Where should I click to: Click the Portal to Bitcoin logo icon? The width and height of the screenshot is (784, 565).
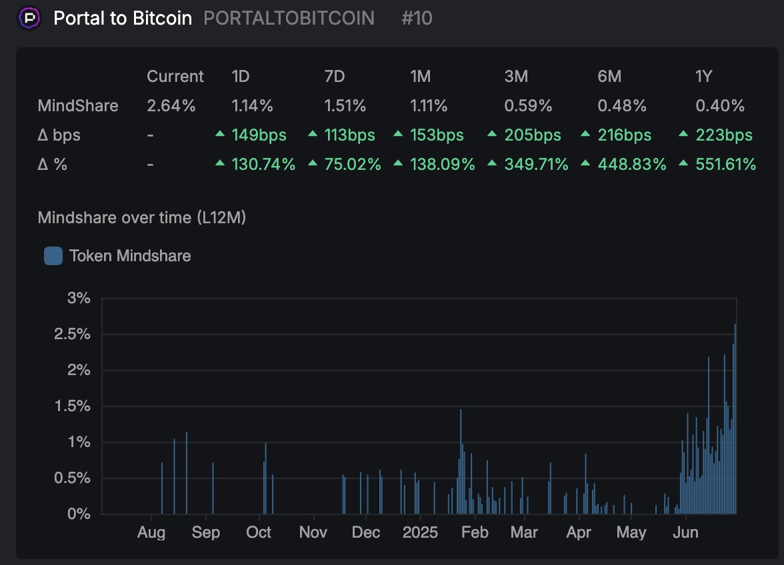click(x=29, y=19)
